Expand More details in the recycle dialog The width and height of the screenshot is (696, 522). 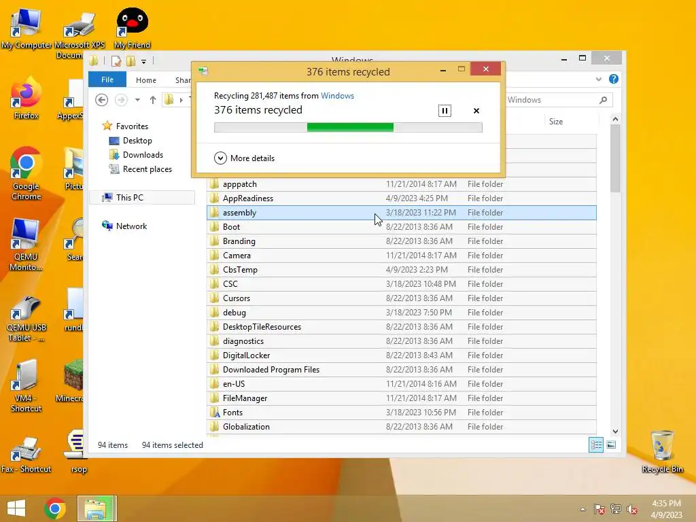tap(244, 158)
